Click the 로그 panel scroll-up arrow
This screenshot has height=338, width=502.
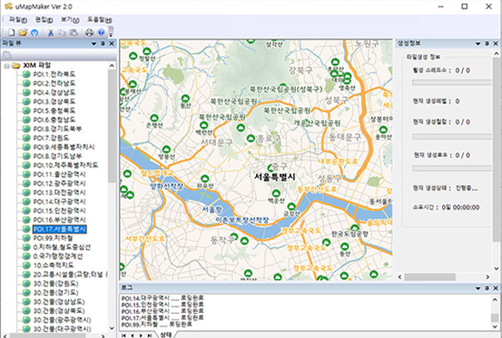pyautogui.click(x=495, y=300)
